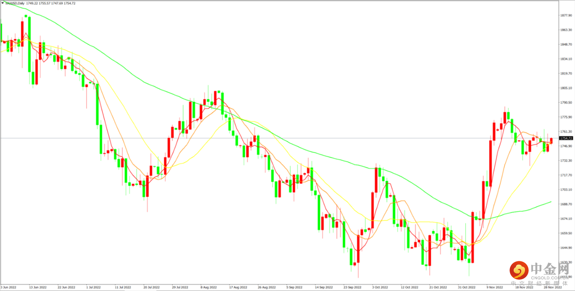575x291 pixels.
Task: Click the 1732.30 price axis label
Action: click(x=566, y=161)
